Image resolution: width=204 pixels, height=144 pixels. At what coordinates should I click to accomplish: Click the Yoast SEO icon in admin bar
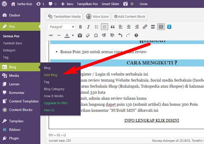pos(126,4)
